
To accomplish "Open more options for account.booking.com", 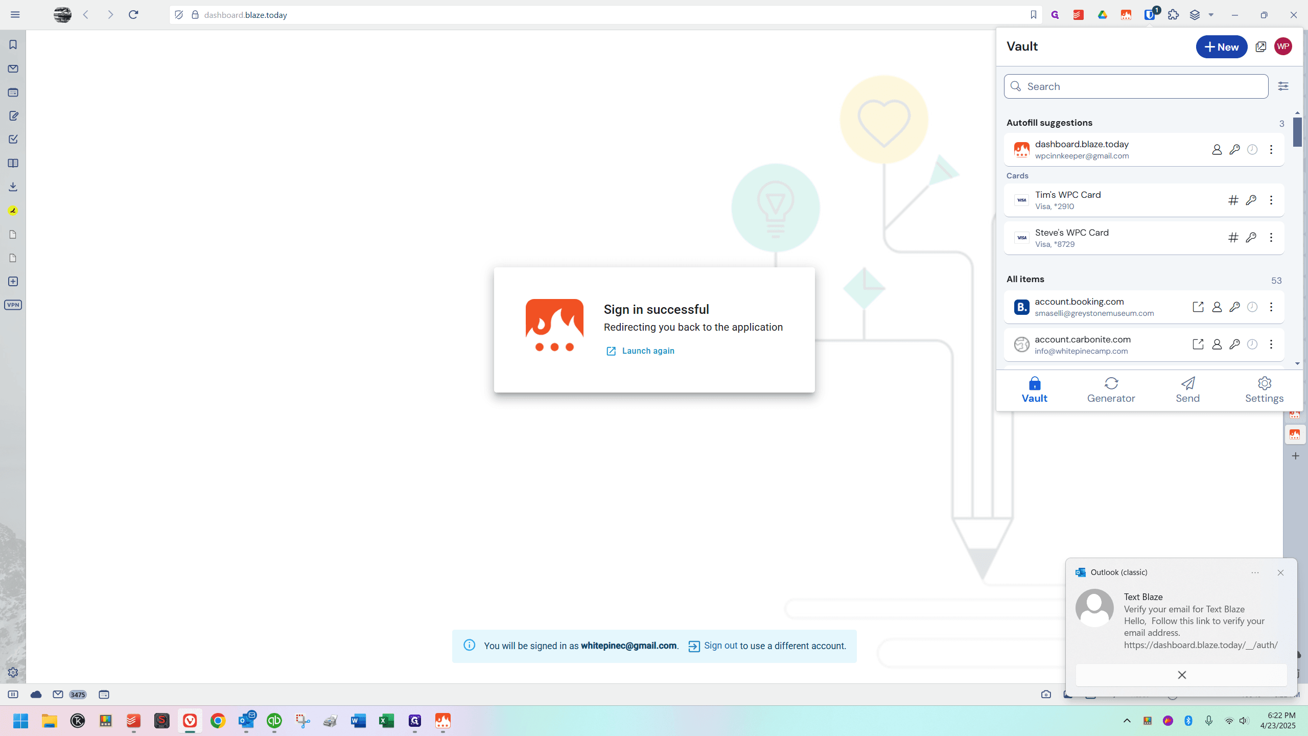I will point(1271,307).
